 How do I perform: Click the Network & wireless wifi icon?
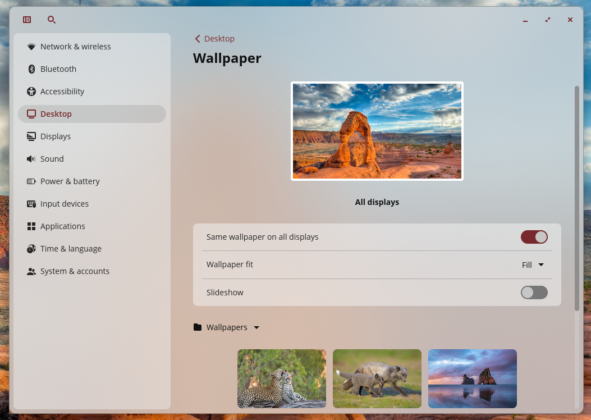[x=31, y=47]
